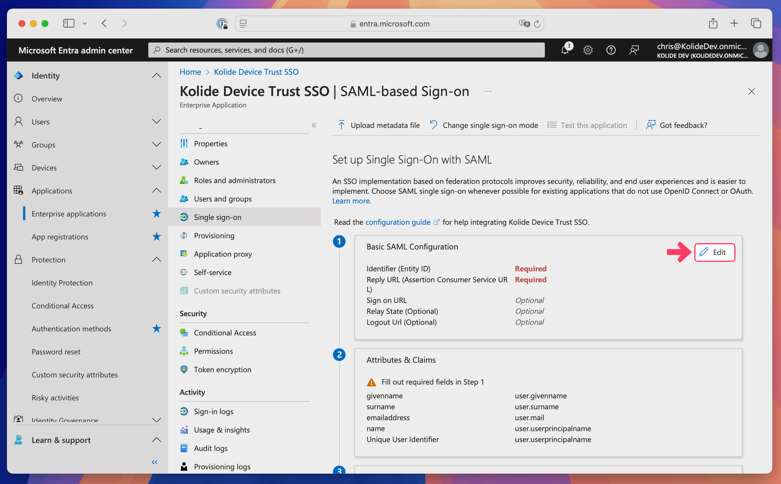This screenshot has height=484, width=781.
Task: Click Upload metadata file
Action: (x=379, y=125)
